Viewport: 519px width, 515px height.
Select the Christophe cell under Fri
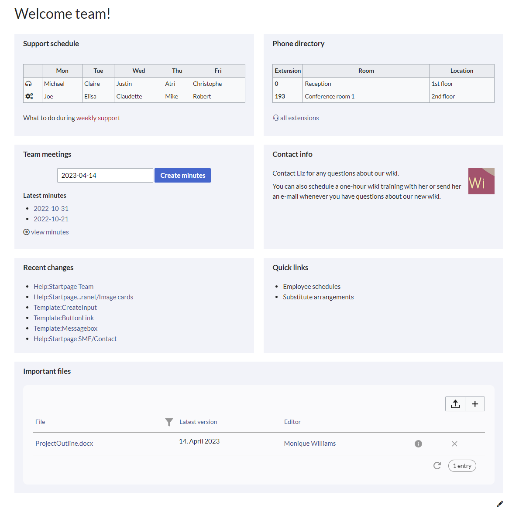218,84
